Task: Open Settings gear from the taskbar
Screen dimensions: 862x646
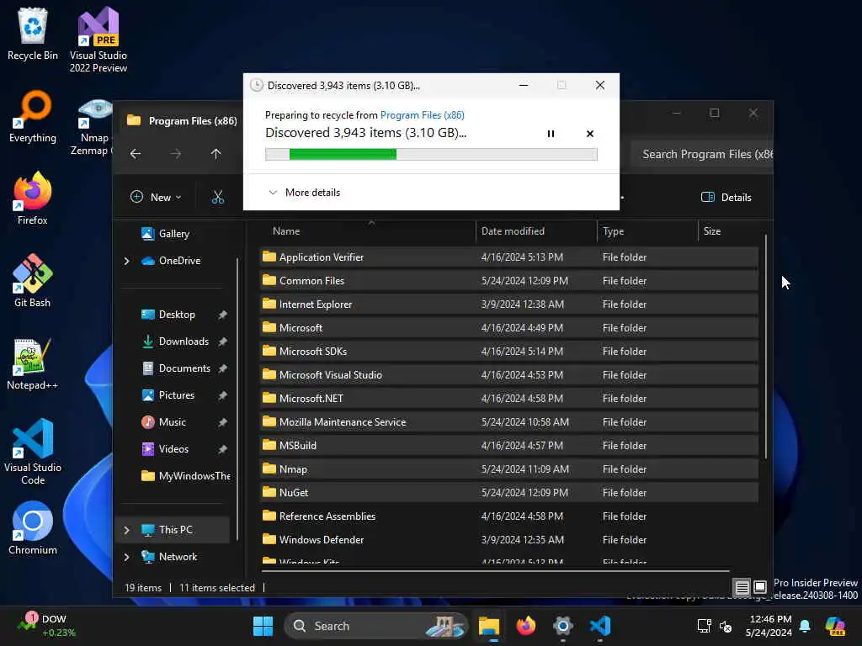Action: coord(563,626)
